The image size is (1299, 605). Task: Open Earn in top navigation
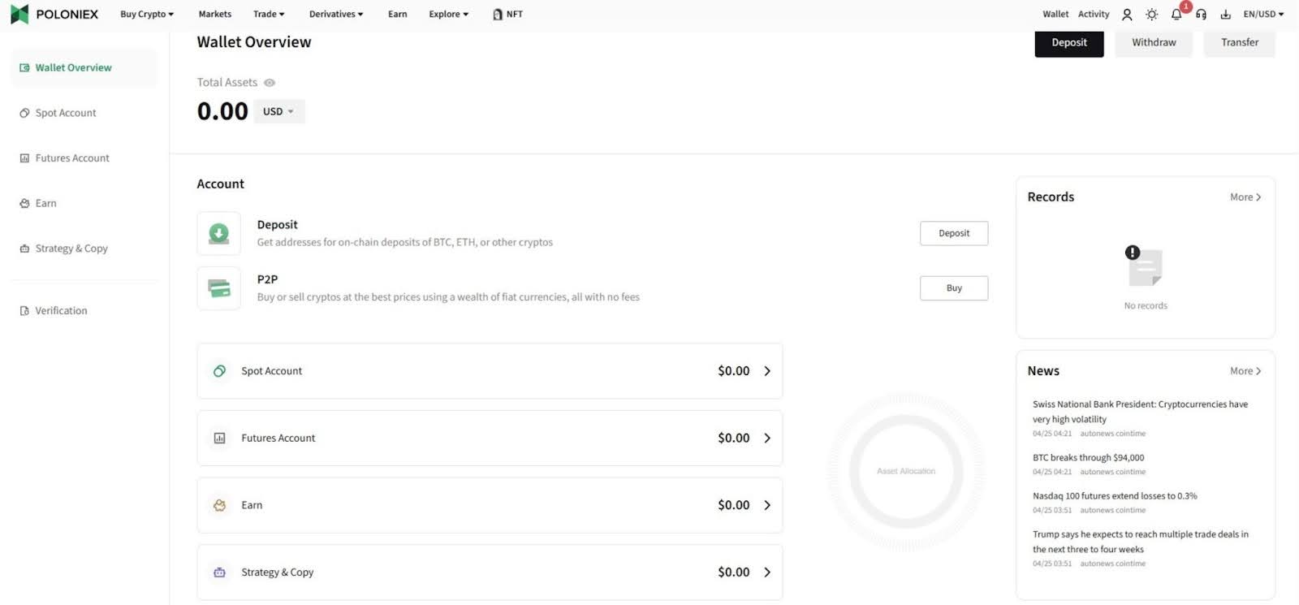[x=398, y=15]
